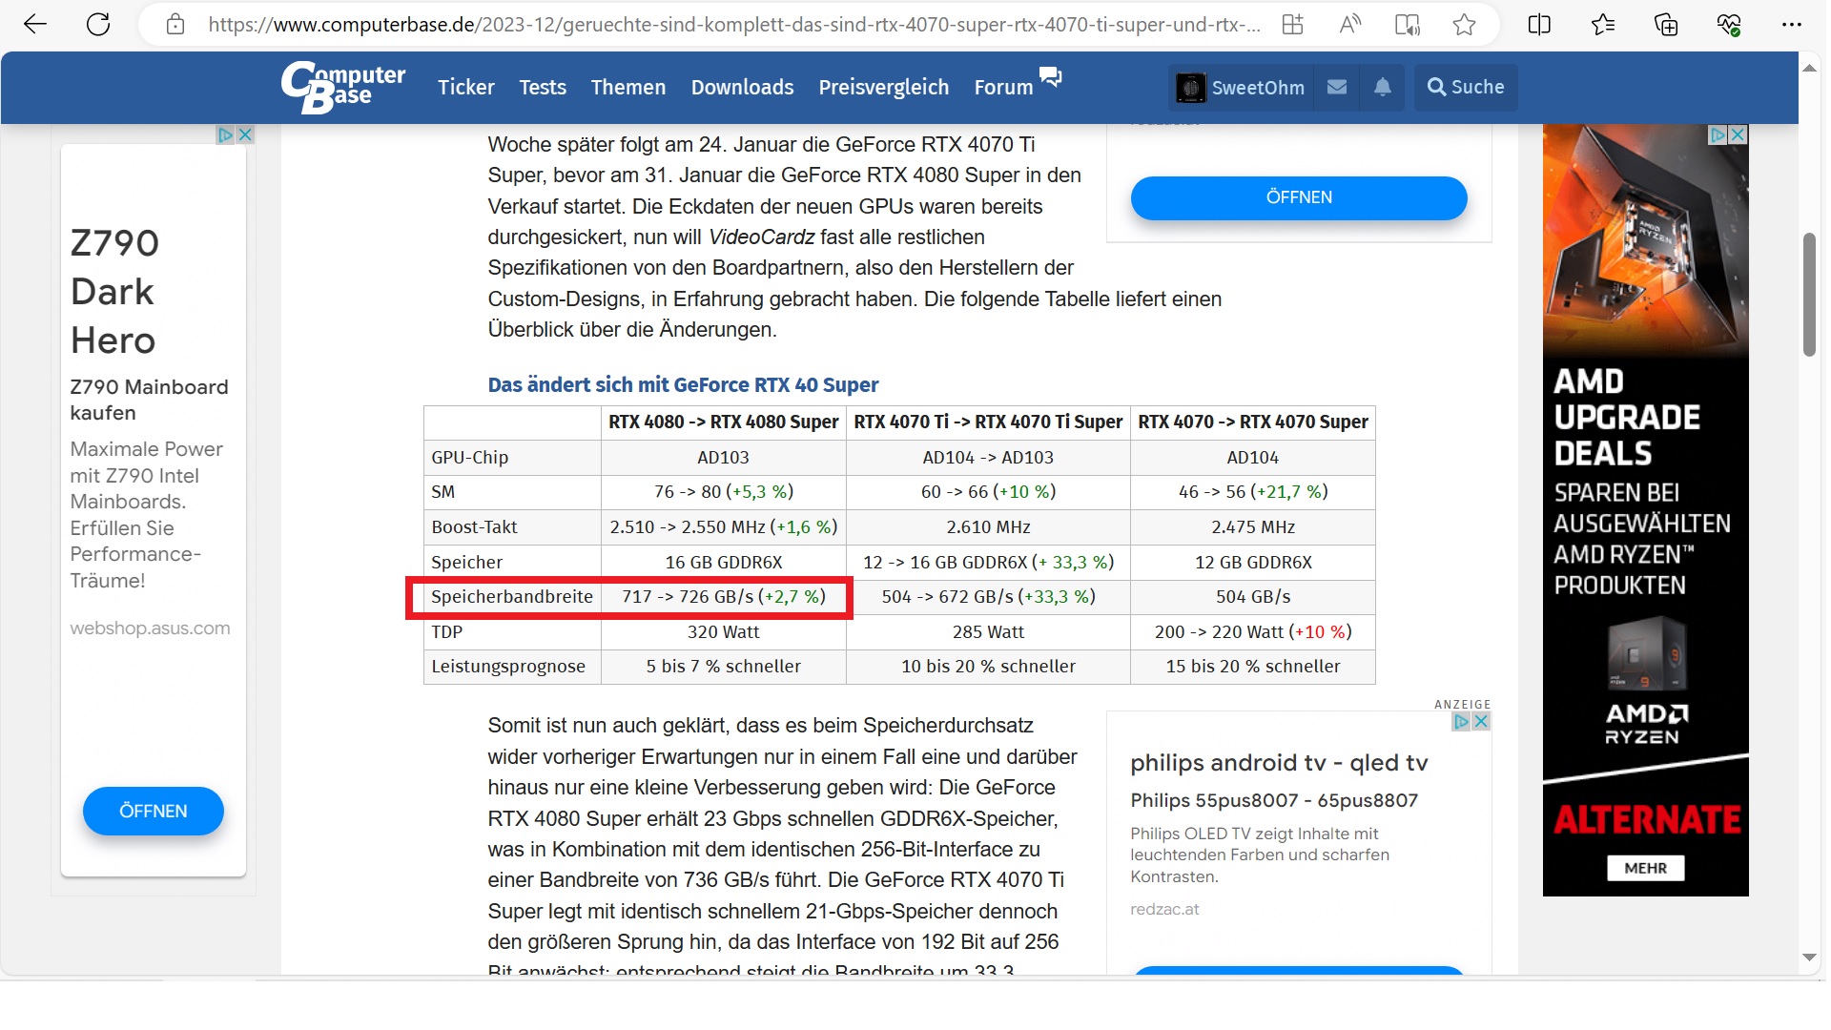
Task: Click the Suche search button
Action: pyautogui.click(x=1466, y=88)
